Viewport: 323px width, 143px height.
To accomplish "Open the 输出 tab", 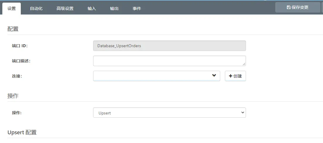I will 114,8.
